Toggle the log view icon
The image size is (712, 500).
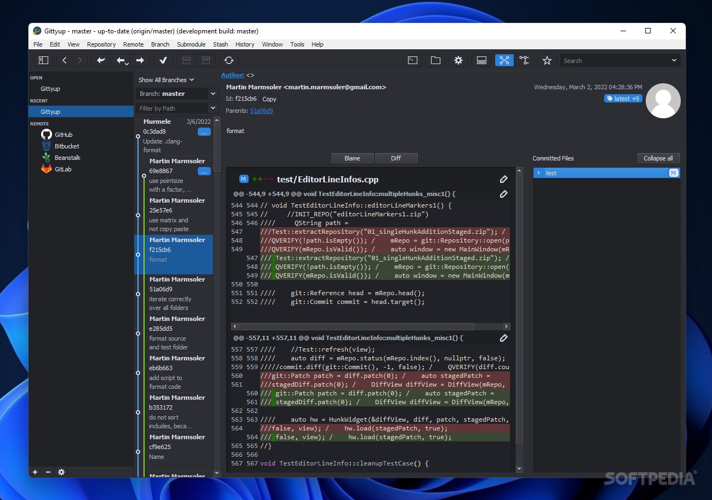pos(481,60)
